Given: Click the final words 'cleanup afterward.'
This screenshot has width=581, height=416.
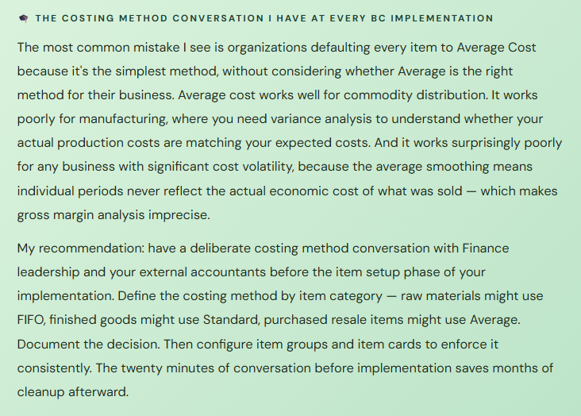Looking at the screenshot, I should coord(72,391).
